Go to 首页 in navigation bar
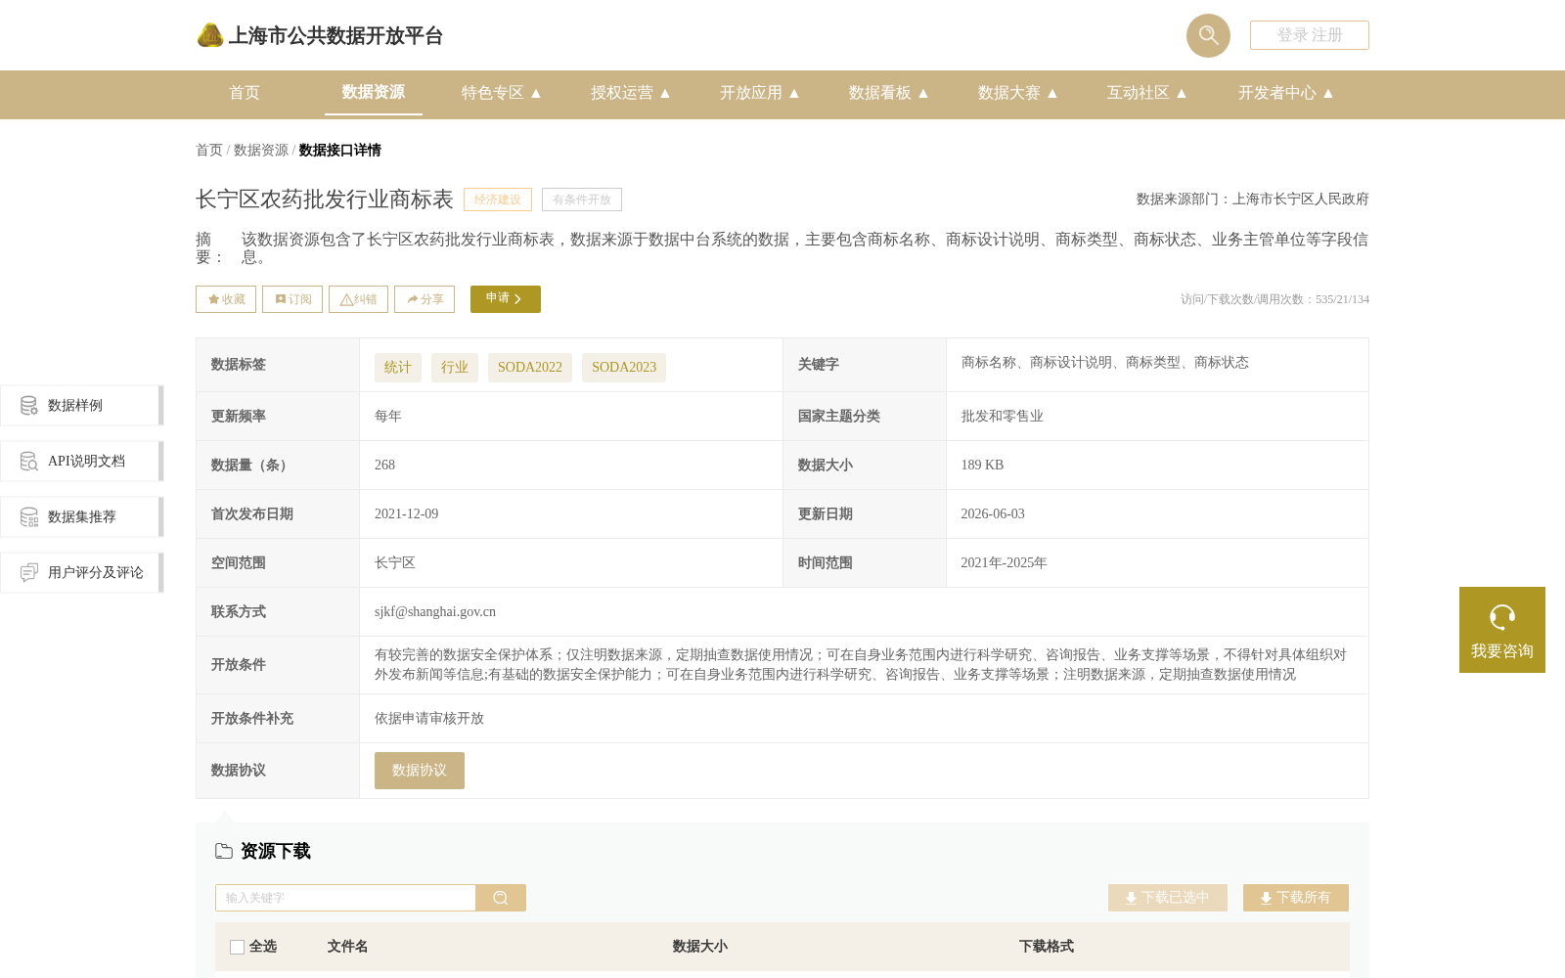The width and height of the screenshot is (1565, 978). click(245, 93)
